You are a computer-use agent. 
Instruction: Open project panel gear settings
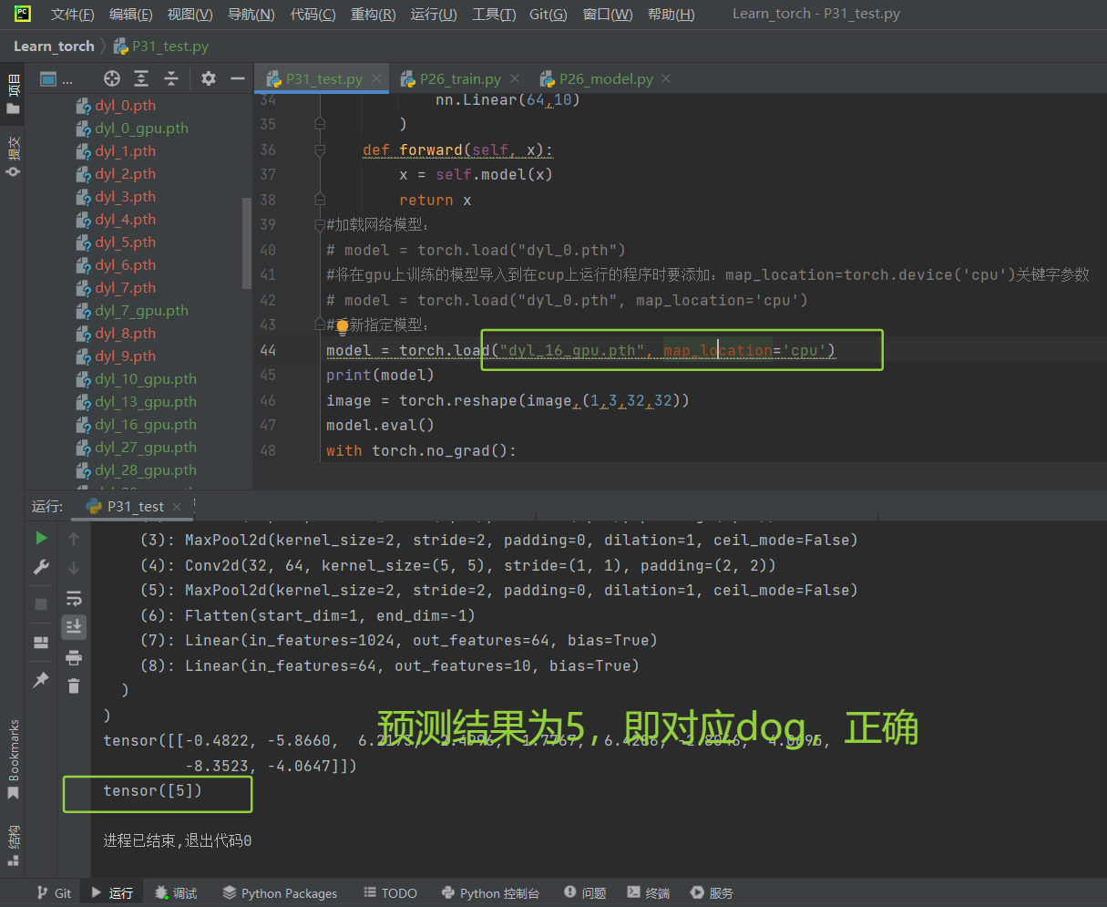point(209,78)
